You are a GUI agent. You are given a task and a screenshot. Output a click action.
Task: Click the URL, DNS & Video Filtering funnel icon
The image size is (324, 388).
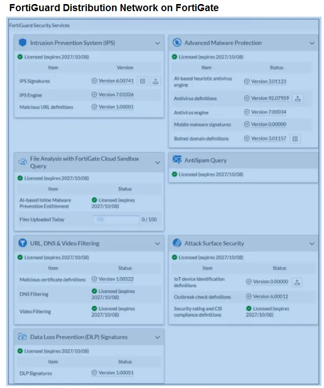(23, 243)
